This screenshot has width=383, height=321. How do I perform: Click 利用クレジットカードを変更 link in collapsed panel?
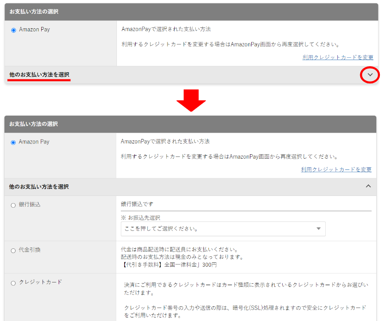338,57
